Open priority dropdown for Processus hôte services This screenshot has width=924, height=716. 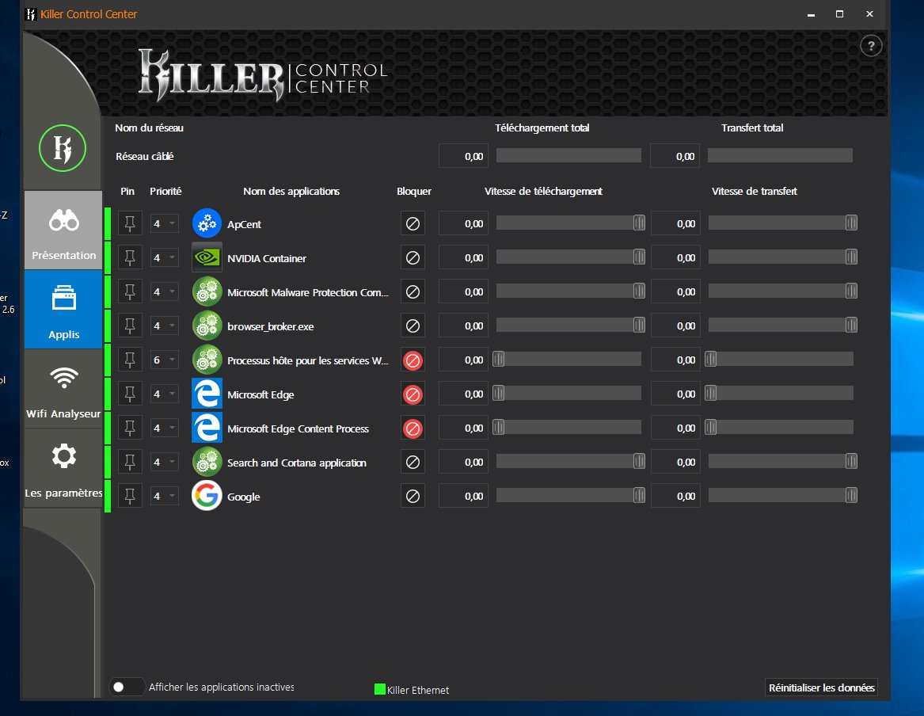click(165, 360)
